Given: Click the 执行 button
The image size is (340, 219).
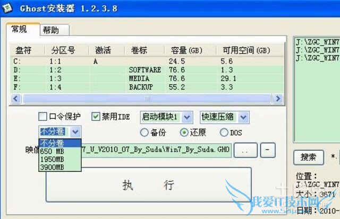Looking at the screenshot, I should pyautogui.click(x=149, y=185).
